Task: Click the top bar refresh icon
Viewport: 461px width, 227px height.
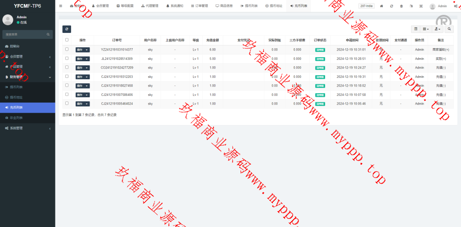Action: 392,6
